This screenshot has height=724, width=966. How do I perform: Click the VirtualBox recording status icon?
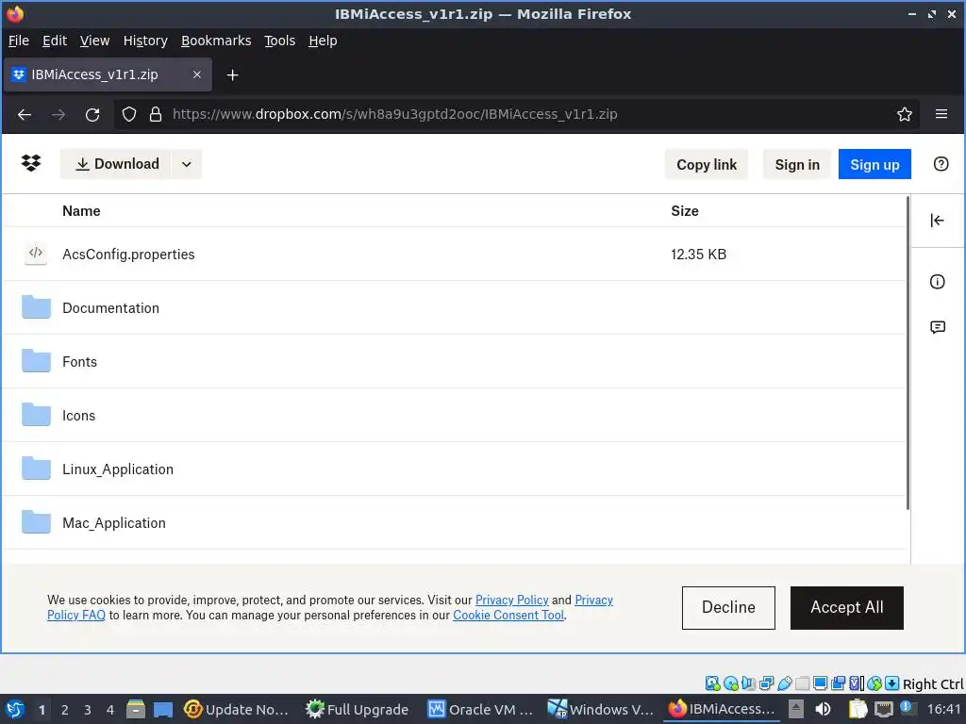(x=839, y=683)
